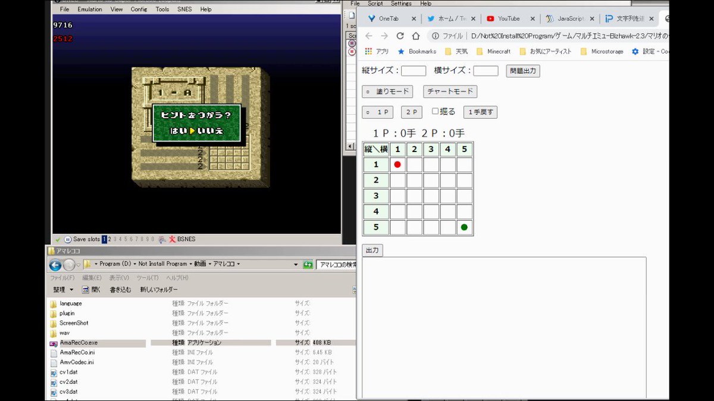Image resolution: width=714 pixels, height=401 pixels.
Task: Click 開く in Explorer toolbar
Action: click(92, 290)
